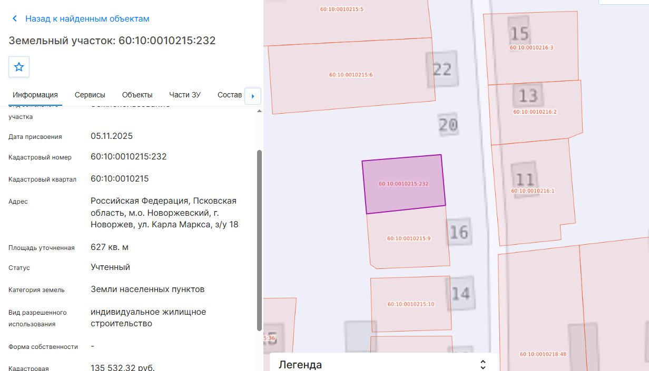Click house number 22 building on map
The height and width of the screenshot is (371, 649).
442,69
